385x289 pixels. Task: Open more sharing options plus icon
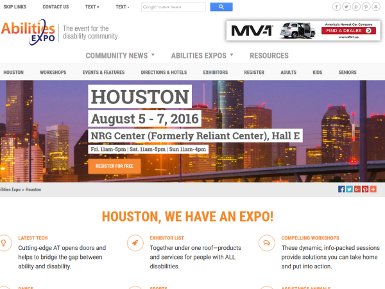pos(373,189)
